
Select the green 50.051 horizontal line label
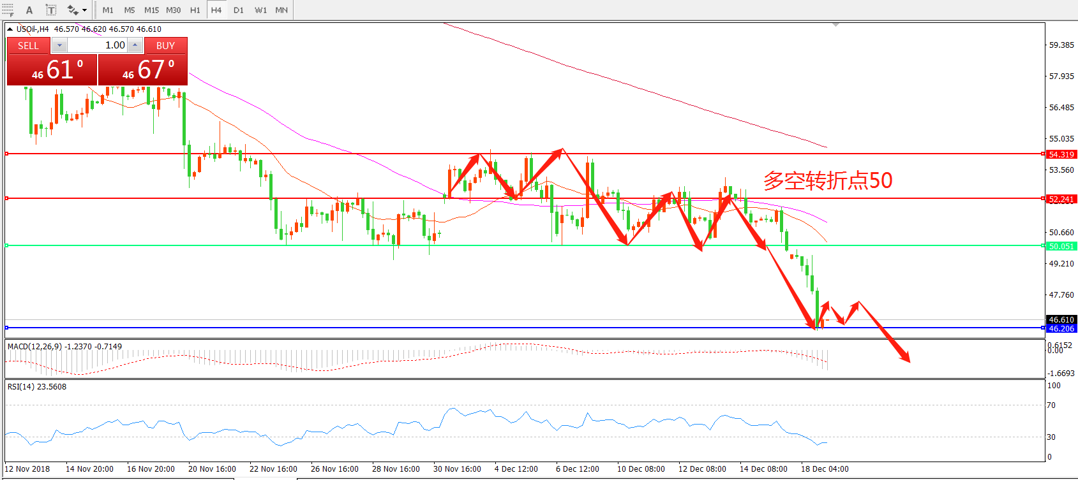tap(1061, 246)
